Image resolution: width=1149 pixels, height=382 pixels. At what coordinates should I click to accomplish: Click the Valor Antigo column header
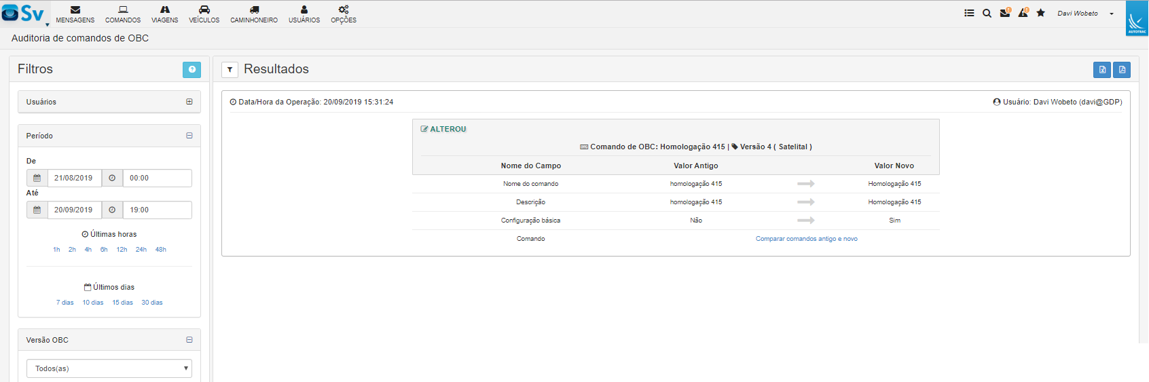pos(696,166)
